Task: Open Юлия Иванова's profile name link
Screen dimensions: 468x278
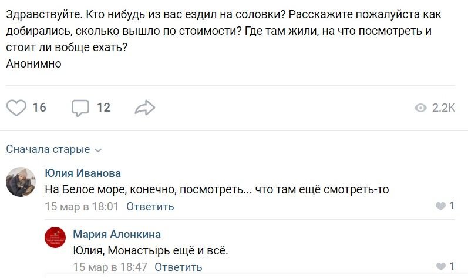Action: [x=83, y=173]
